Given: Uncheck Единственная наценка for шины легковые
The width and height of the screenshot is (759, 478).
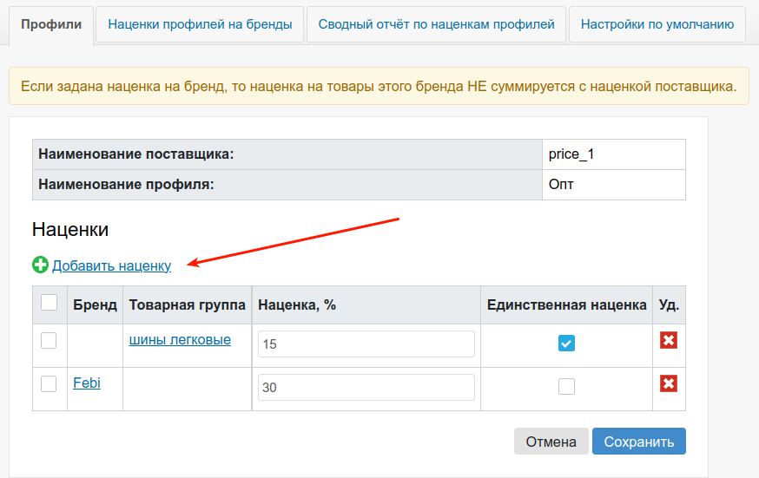Looking at the screenshot, I should click(566, 344).
